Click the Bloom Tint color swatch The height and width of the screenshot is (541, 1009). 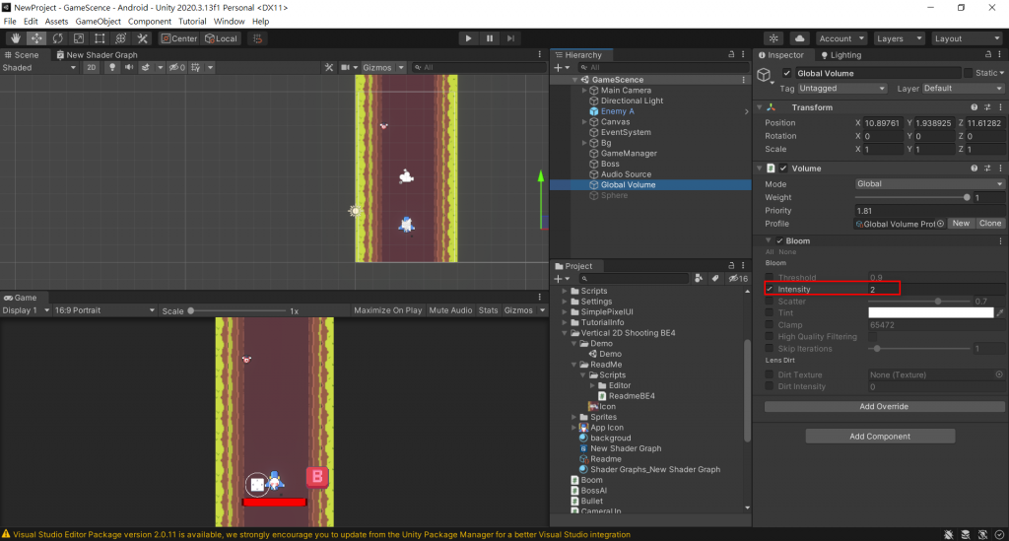pos(930,312)
